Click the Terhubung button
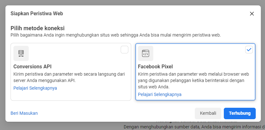This screenshot has height=130, width=265. pyautogui.click(x=240, y=113)
